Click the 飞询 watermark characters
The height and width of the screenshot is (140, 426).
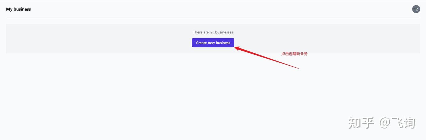[404, 123]
